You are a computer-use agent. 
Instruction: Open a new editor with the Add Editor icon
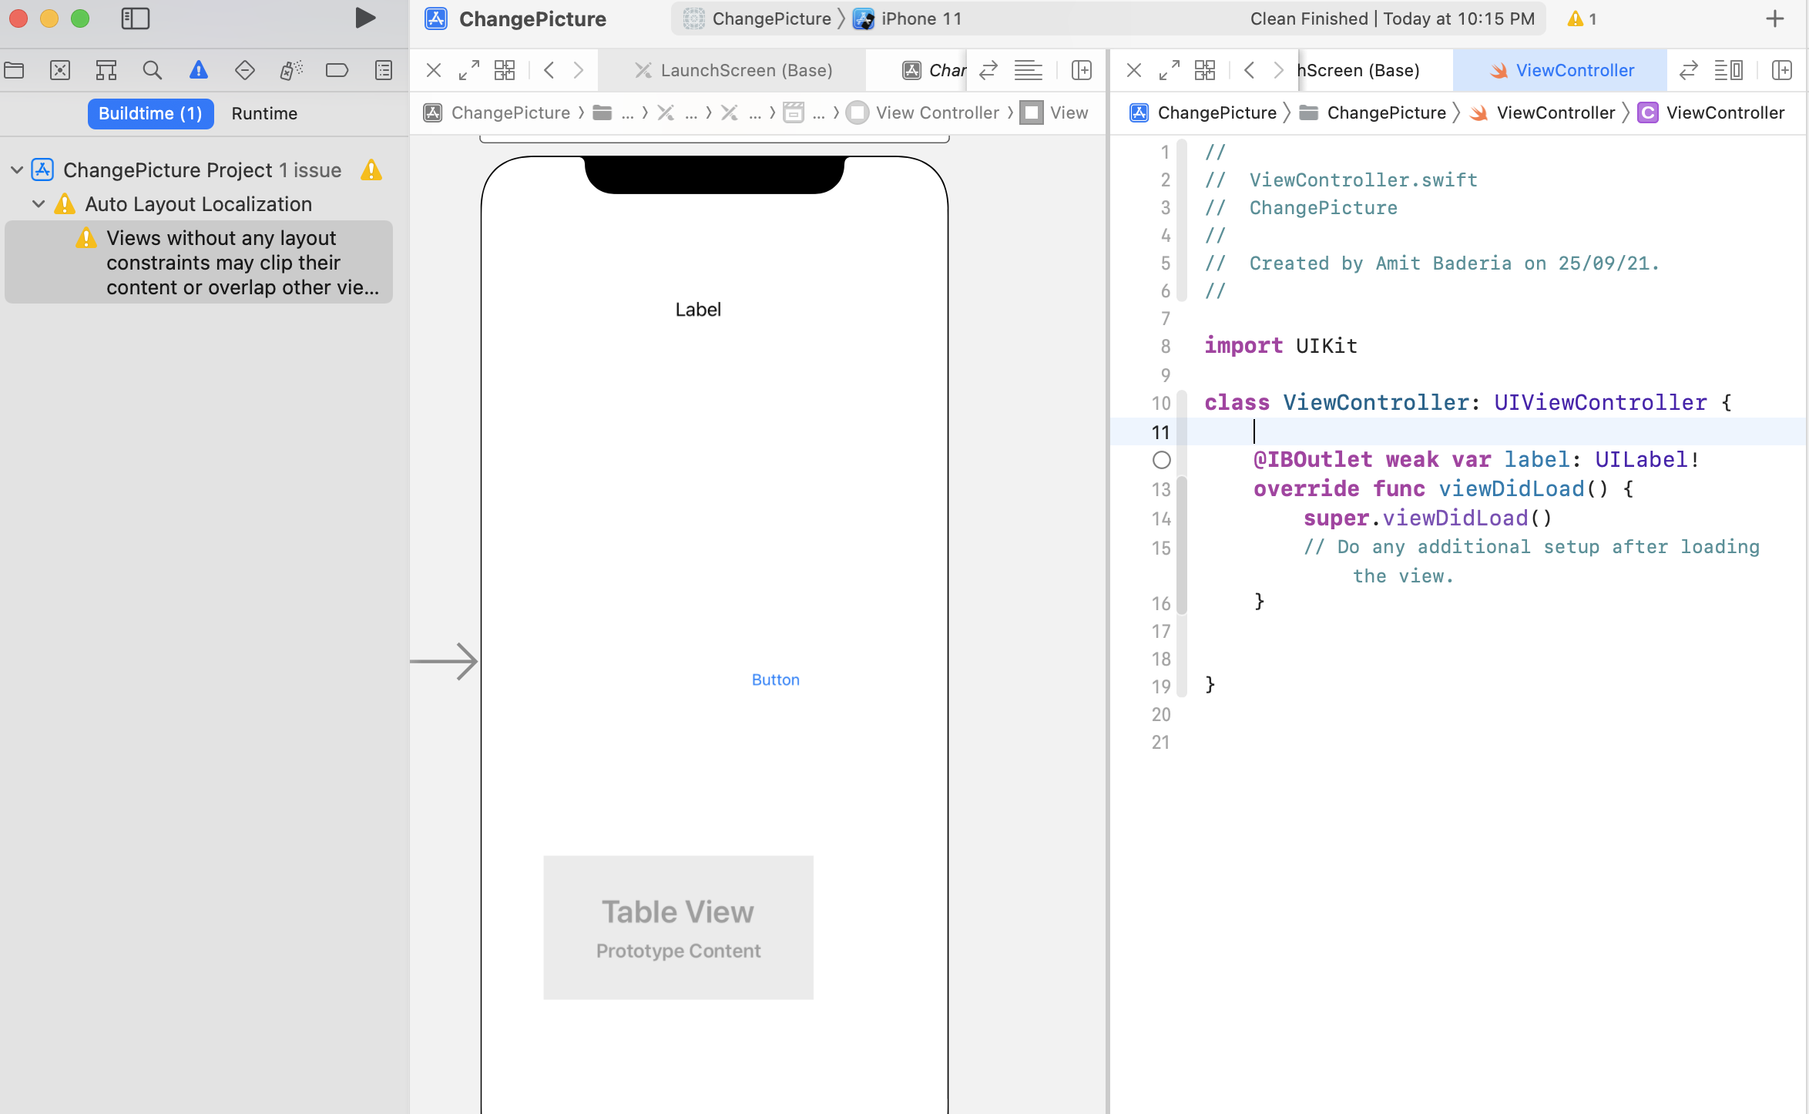[1782, 70]
